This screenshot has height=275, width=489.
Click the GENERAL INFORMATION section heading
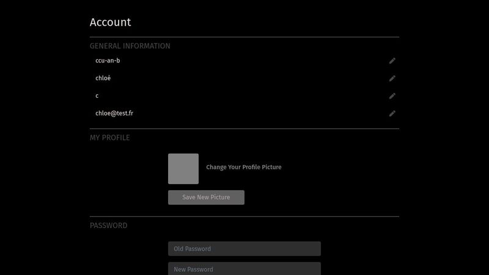coord(130,46)
